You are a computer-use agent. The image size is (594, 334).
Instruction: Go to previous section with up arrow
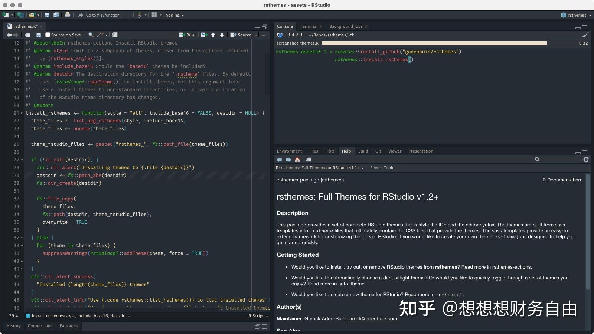(213, 35)
